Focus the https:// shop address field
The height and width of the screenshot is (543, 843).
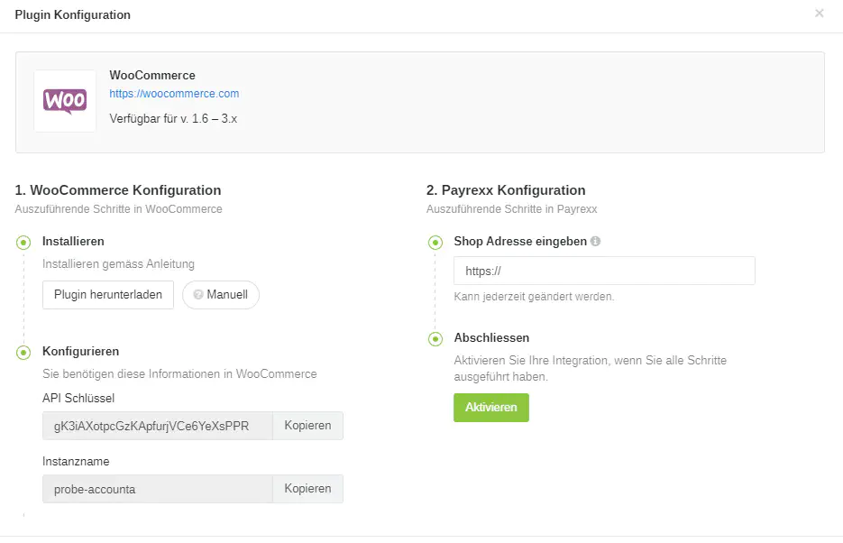(604, 271)
